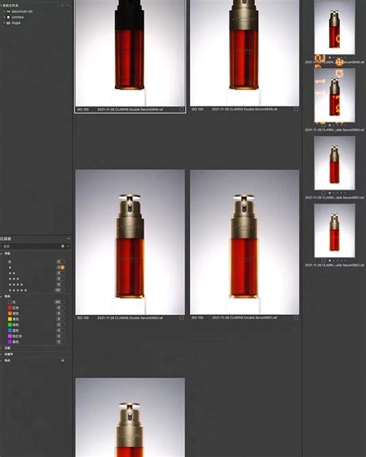Click the 粉红色 color tag label
Screen dimensions: 366x457
click(x=17, y=336)
